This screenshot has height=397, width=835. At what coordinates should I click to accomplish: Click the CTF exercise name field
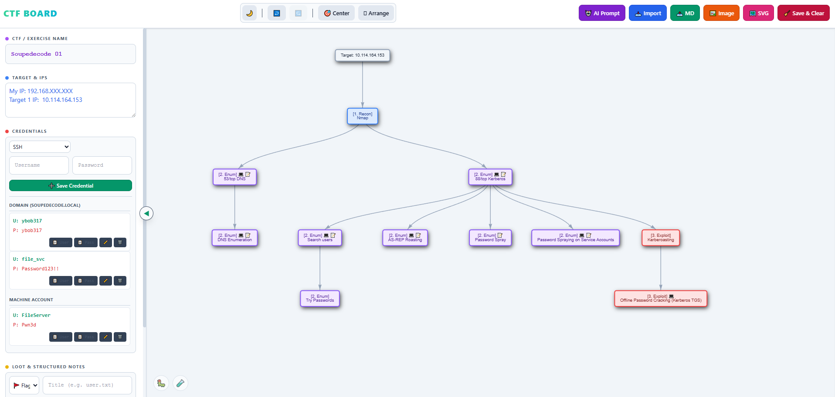71,54
